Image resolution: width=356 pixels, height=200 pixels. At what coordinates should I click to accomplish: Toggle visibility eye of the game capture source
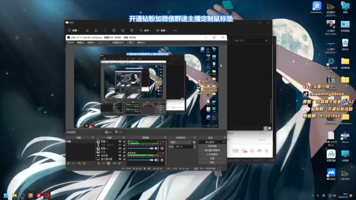[120, 156]
